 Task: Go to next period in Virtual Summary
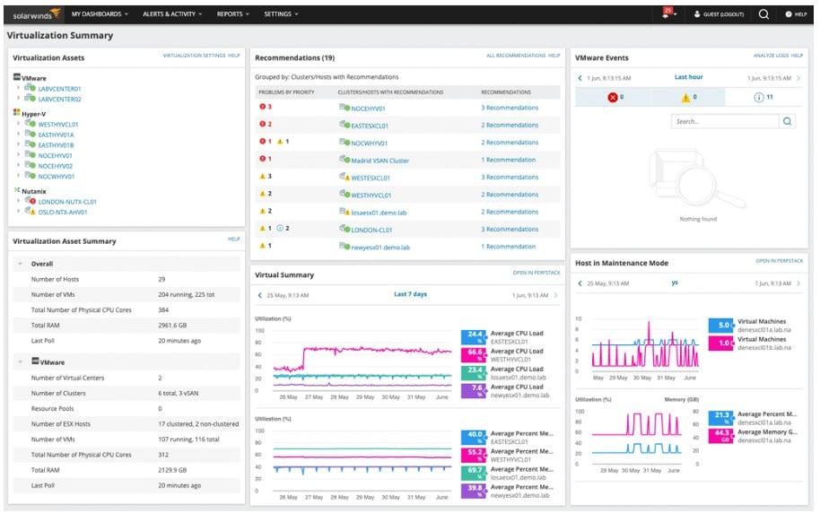(x=555, y=295)
